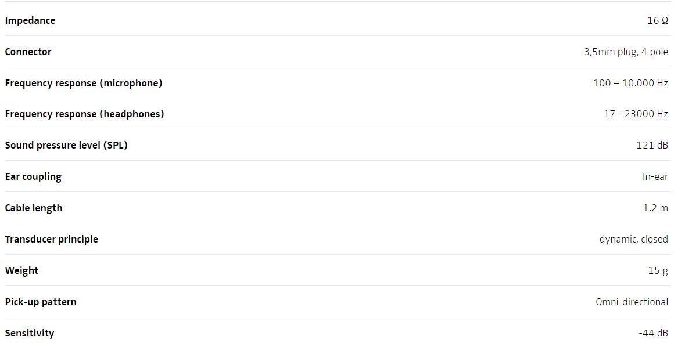Click the Weight row label
678x351 pixels.
pos(21,270)
